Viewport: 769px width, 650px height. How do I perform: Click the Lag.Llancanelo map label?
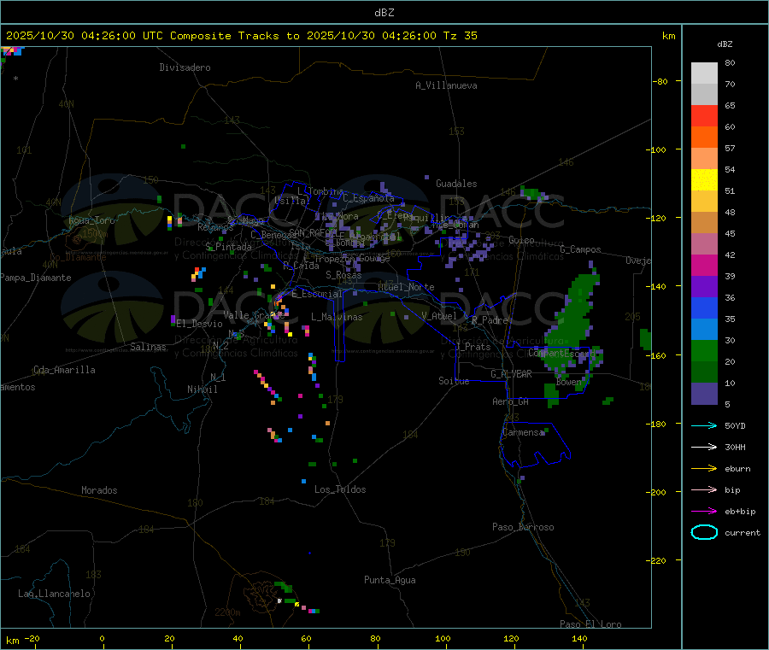[54, 594]
